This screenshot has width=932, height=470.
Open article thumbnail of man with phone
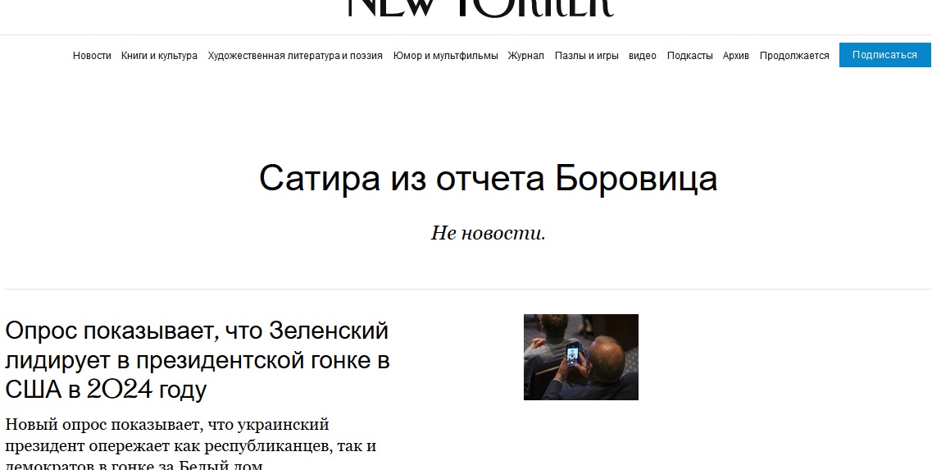pos(580,357)
